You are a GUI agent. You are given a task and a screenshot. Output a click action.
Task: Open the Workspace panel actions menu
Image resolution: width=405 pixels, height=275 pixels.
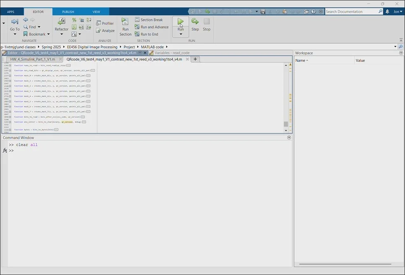tap(401, 53)
